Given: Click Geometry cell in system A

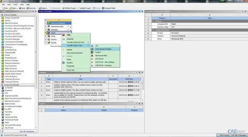Looking at the screenshot, I should [59, 30].
